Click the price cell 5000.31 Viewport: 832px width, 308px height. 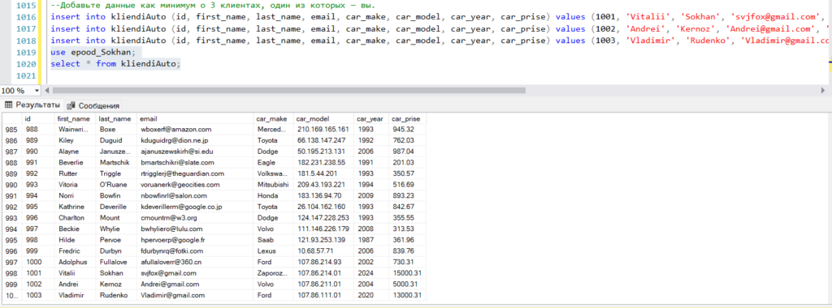coord(408,284)
